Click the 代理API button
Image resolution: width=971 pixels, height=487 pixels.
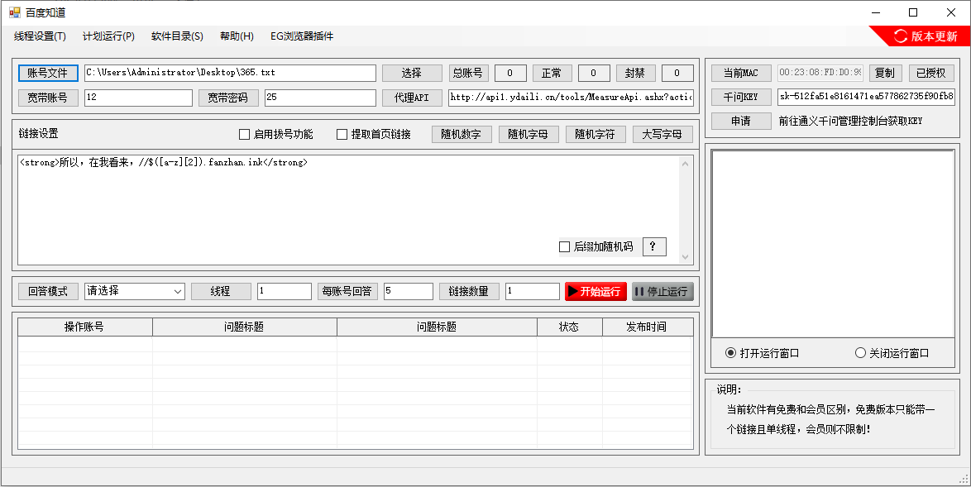pyautogui.click(x=412, y=98)
